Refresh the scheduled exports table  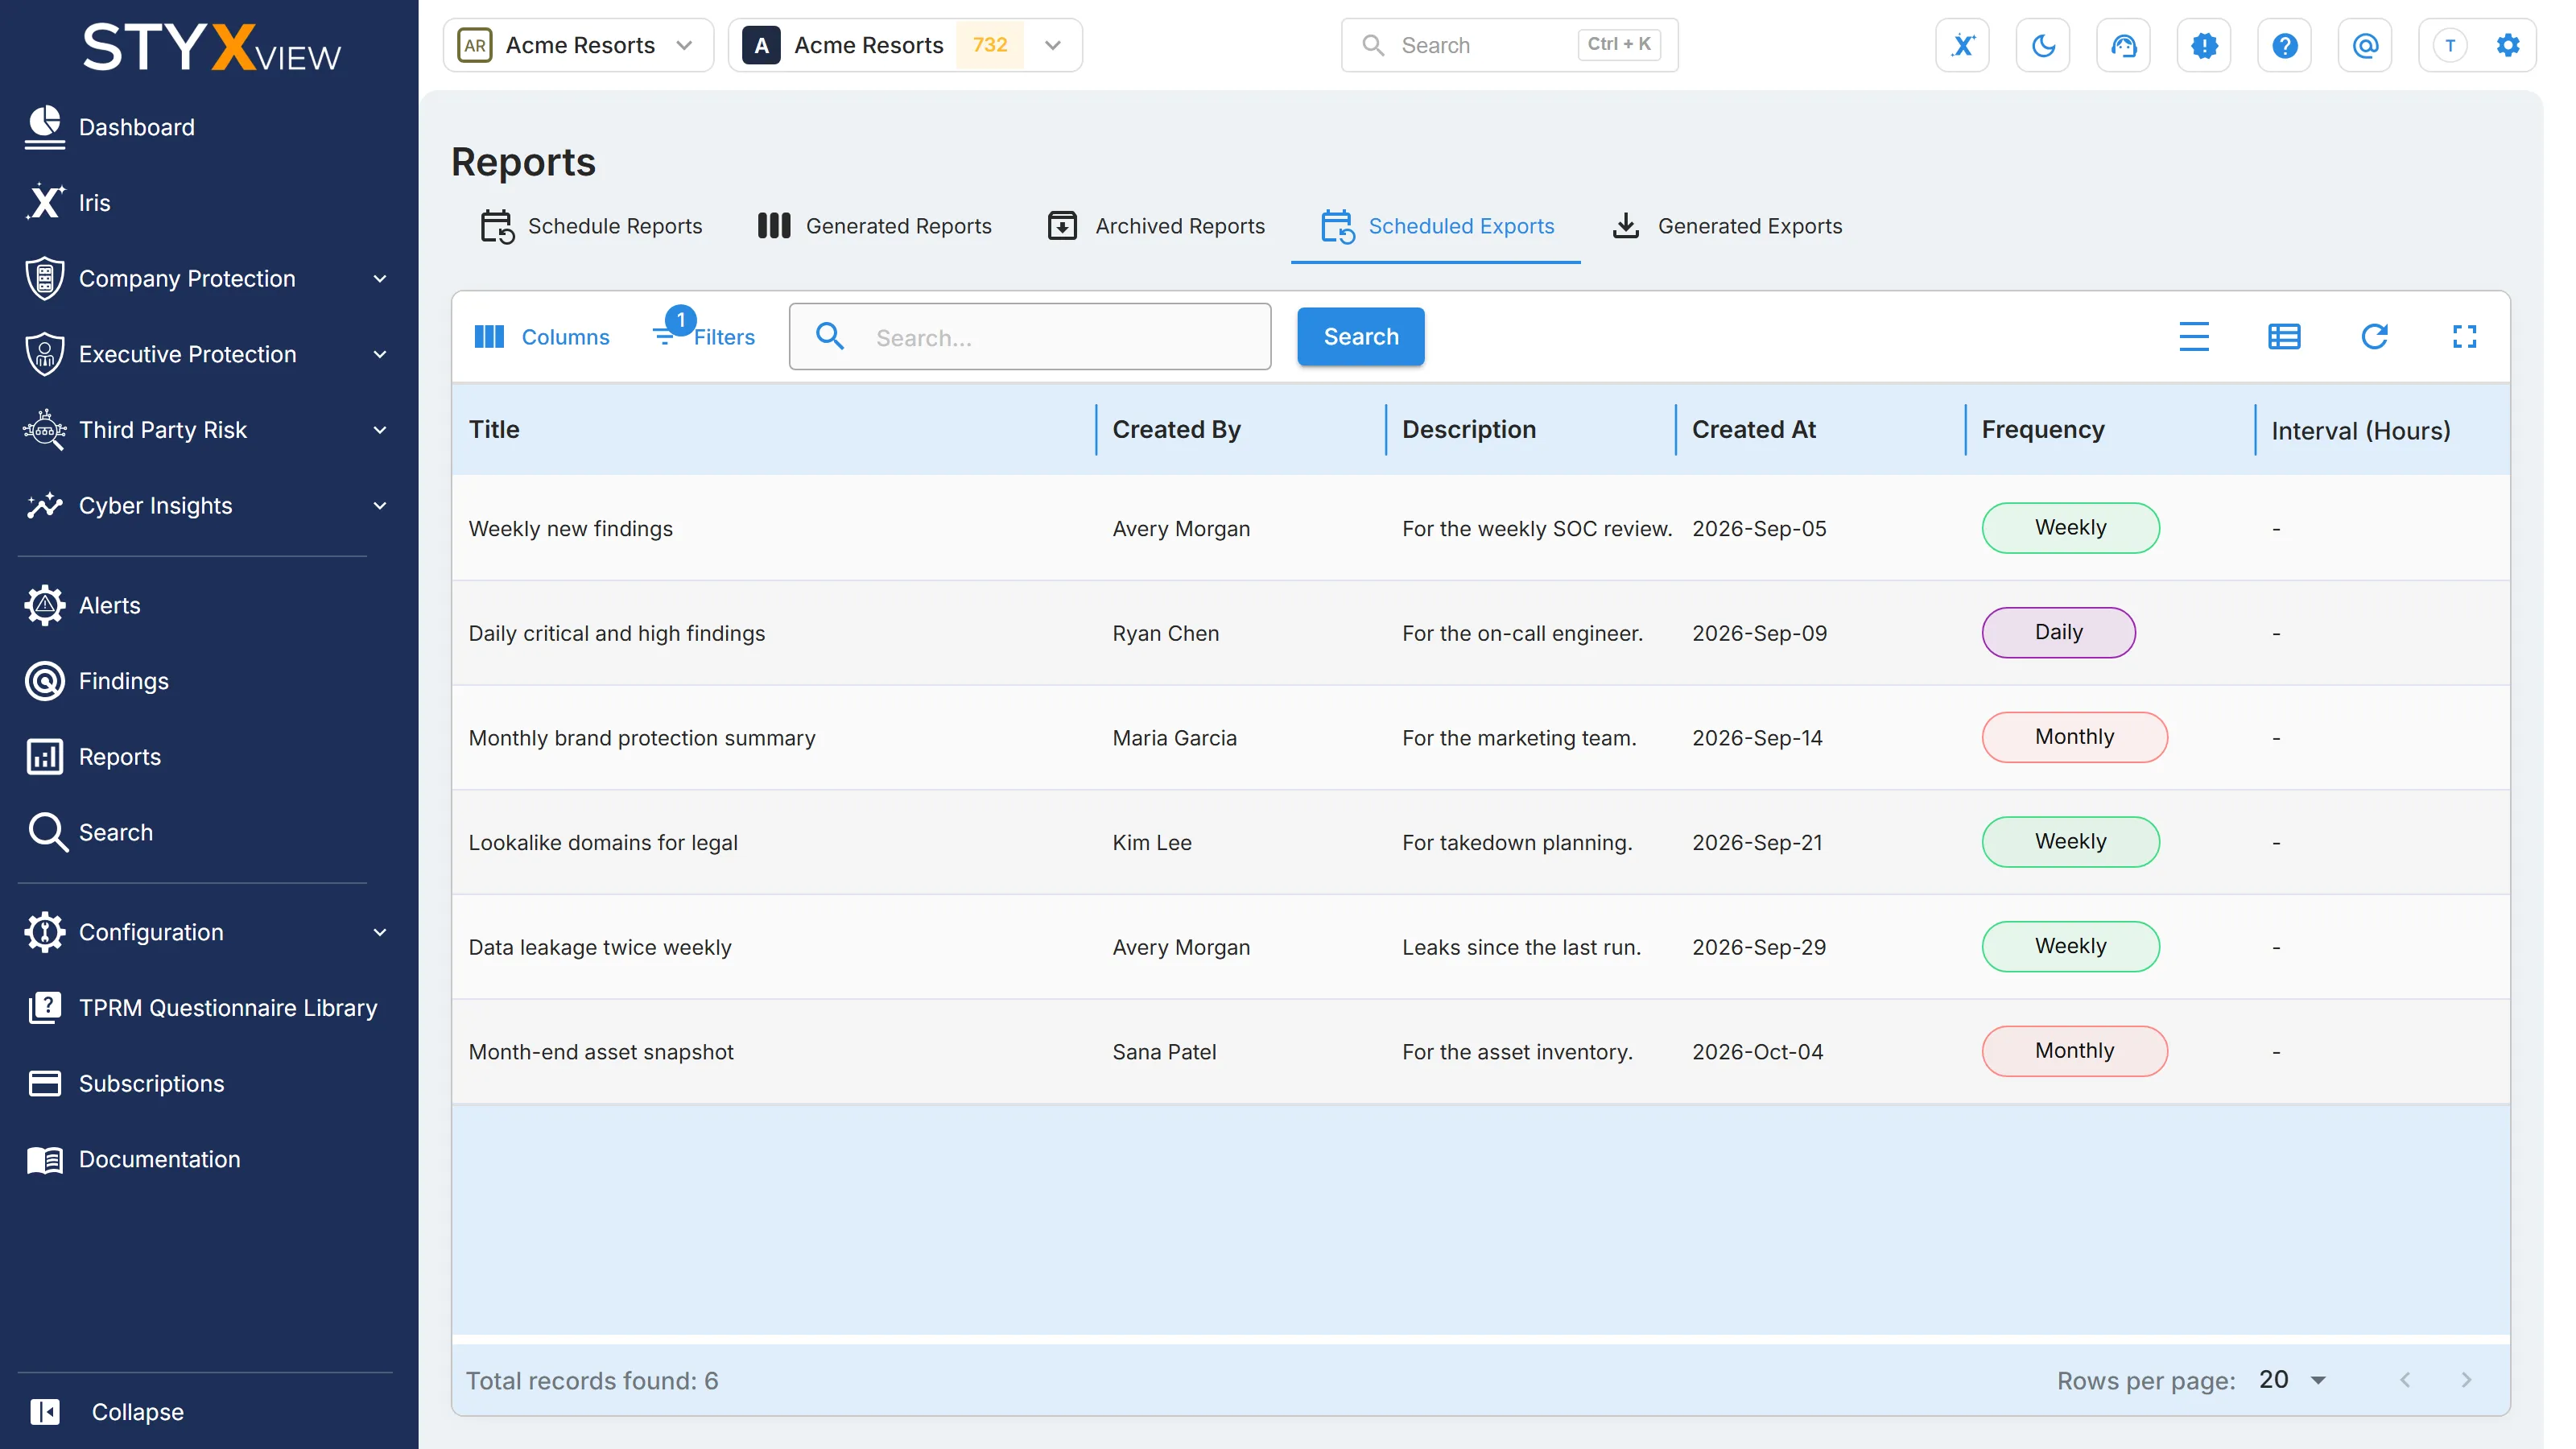tap(2374, 337)
